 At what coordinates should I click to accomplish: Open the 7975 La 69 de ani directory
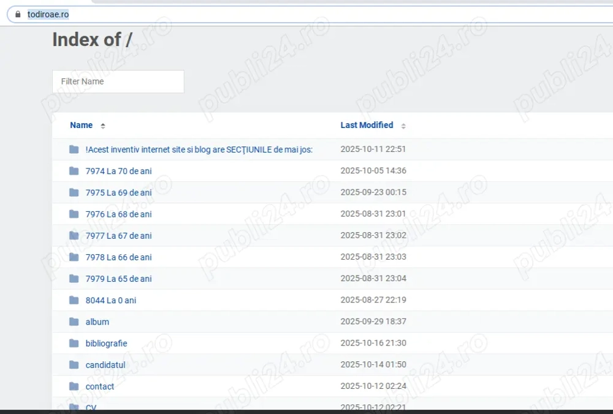(x=118, y=192)
